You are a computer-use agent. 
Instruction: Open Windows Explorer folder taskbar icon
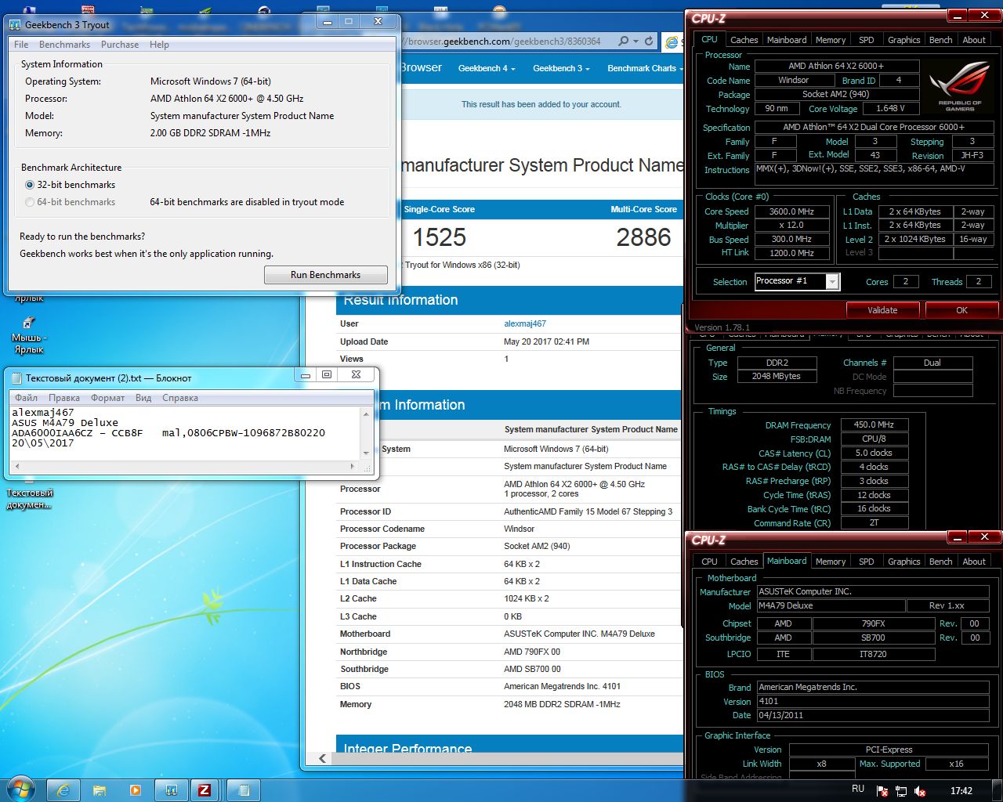(x=100, y=790)
